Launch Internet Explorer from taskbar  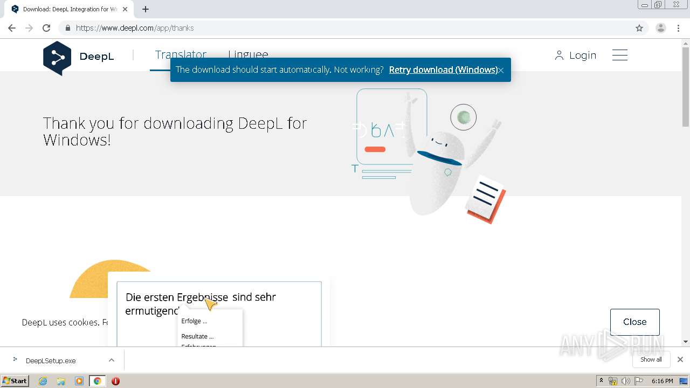43,381
